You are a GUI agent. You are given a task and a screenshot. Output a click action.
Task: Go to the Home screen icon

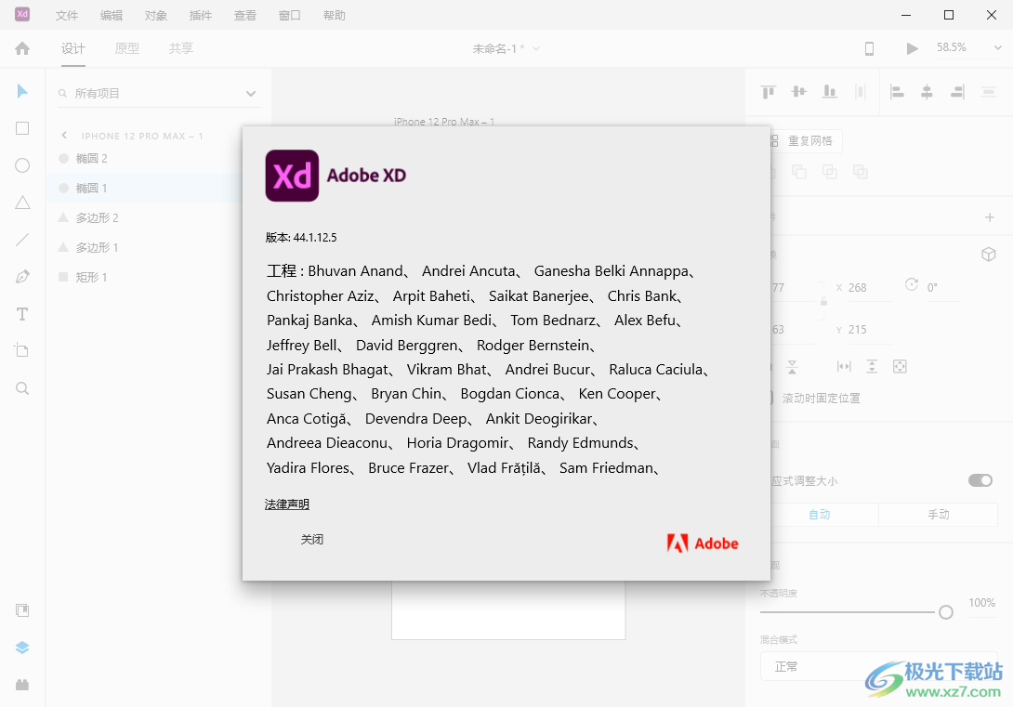tap(22, 48)
